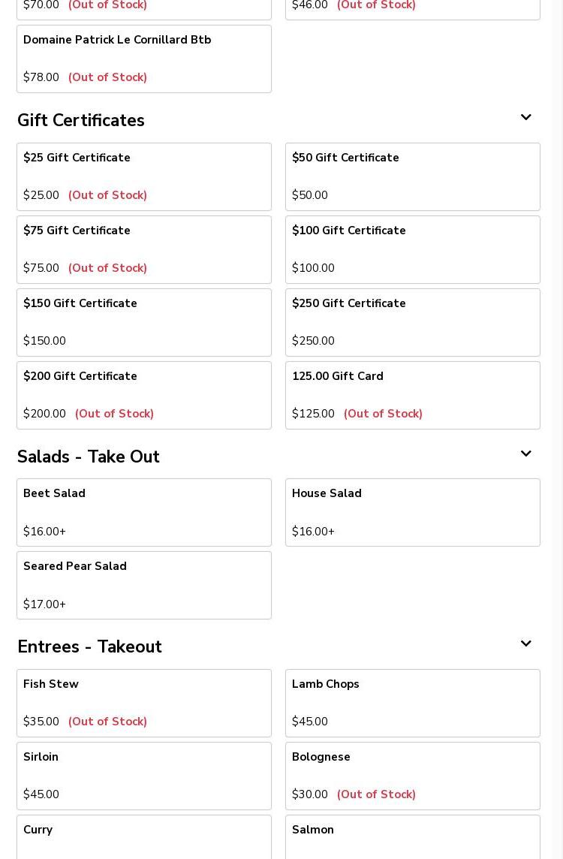Open the $100 Gift Certificate card
This screenshot has width=563, height=859.
pyautogui.click(x=412, y=249)
